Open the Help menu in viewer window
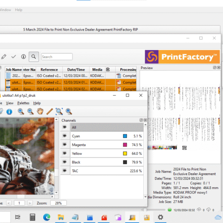 37,103
